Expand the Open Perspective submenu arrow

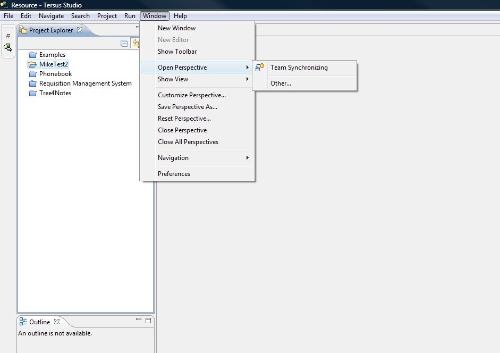247,68
